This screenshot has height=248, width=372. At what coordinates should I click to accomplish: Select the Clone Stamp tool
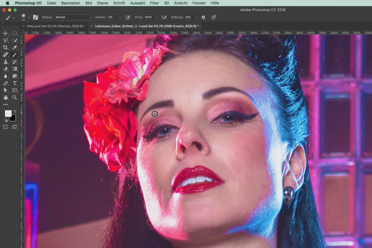point(6,62)
